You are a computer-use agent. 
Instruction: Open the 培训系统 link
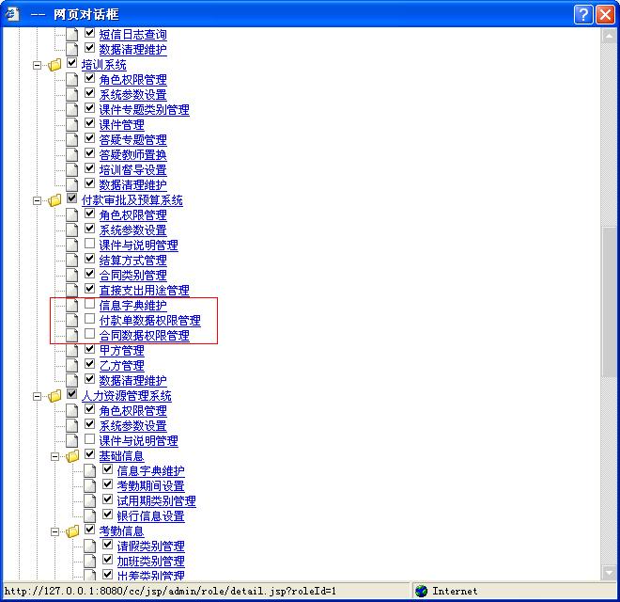coord(104,65)
